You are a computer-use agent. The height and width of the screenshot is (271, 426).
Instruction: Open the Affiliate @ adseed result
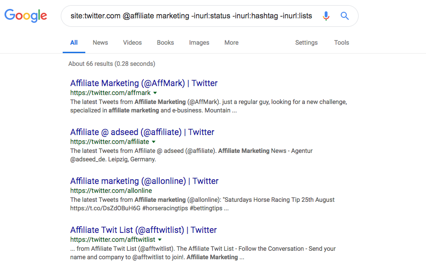pyautogui.click(x=142, y=132)
